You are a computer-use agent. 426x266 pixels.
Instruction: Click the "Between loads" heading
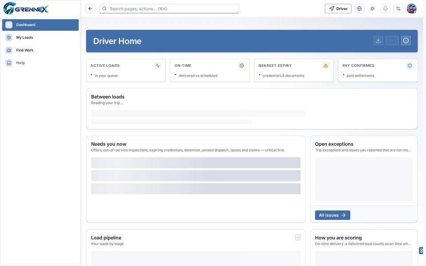pyautogui.click(x=108, y=97)
